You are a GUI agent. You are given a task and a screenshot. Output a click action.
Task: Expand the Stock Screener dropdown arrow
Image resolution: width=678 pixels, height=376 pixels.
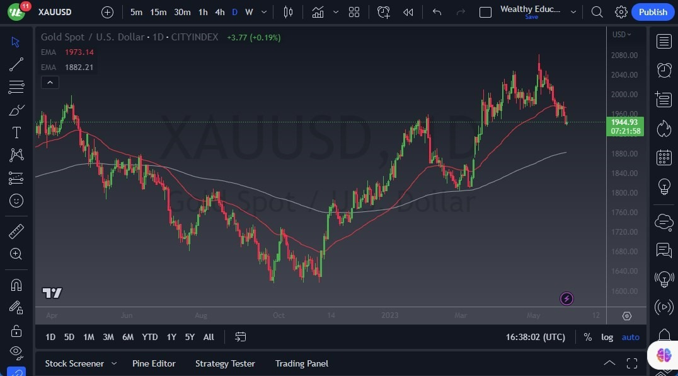(113, 363)
